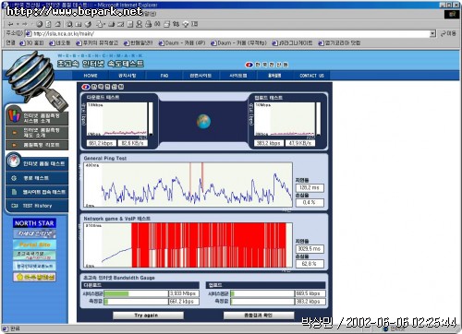Click the '128,2 ms' ping delay value

point(310,187)
